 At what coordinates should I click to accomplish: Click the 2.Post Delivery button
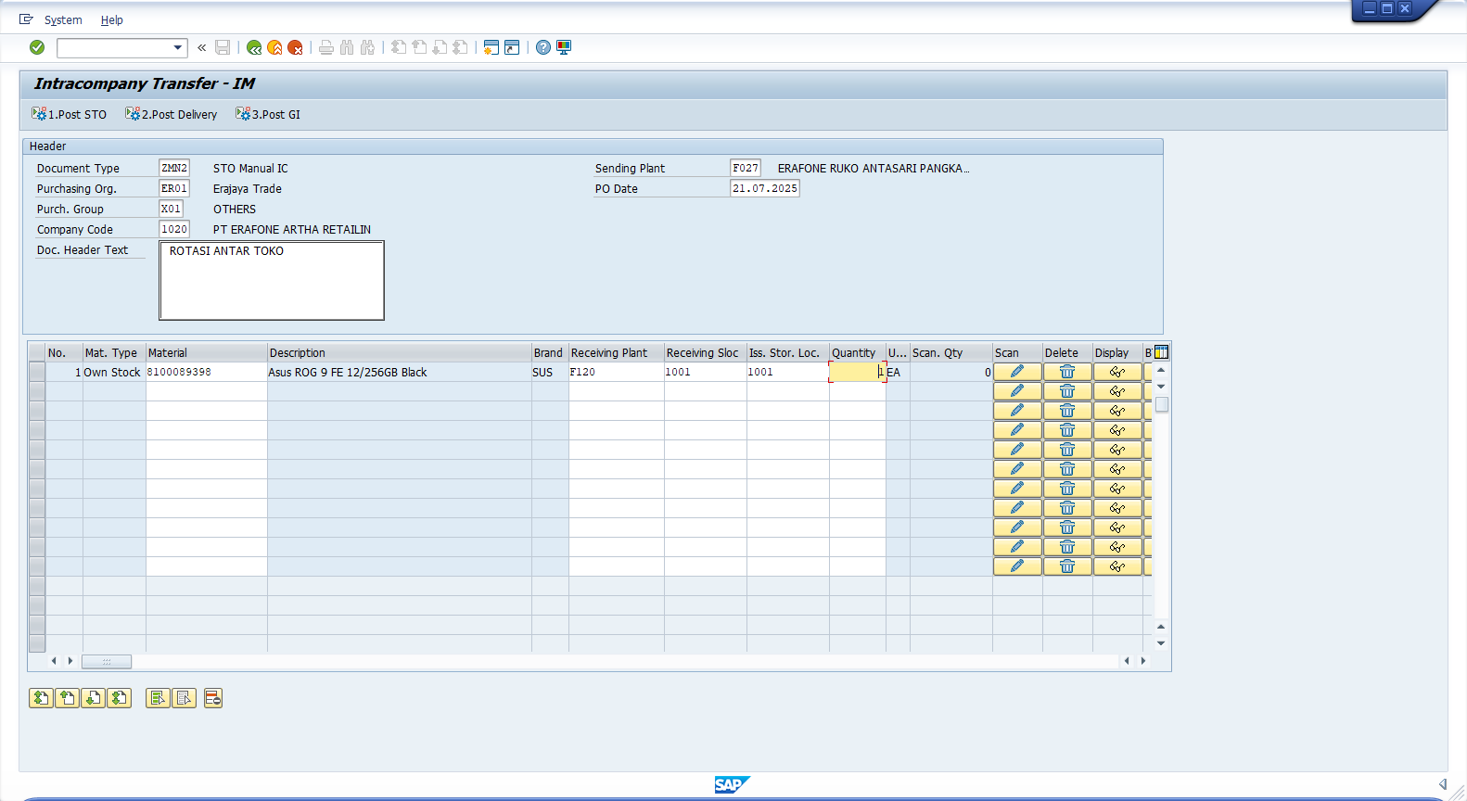(x=172, y=114)
